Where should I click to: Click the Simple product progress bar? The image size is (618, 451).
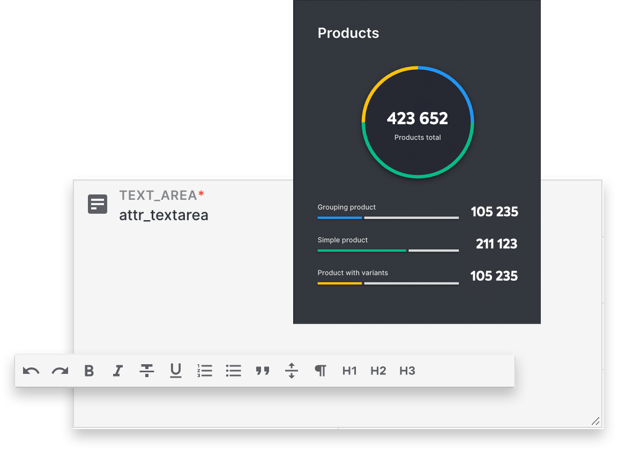coord(388,250)
